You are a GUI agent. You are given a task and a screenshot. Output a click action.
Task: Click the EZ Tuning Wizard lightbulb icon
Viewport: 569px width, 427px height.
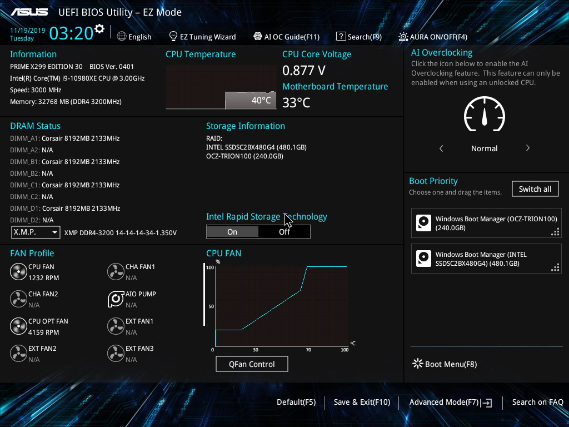click(173, 36)
